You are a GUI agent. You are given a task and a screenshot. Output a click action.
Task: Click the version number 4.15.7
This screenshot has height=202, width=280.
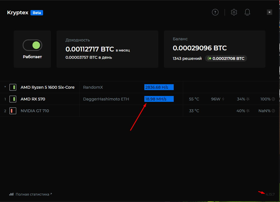(x=270, y=194)
